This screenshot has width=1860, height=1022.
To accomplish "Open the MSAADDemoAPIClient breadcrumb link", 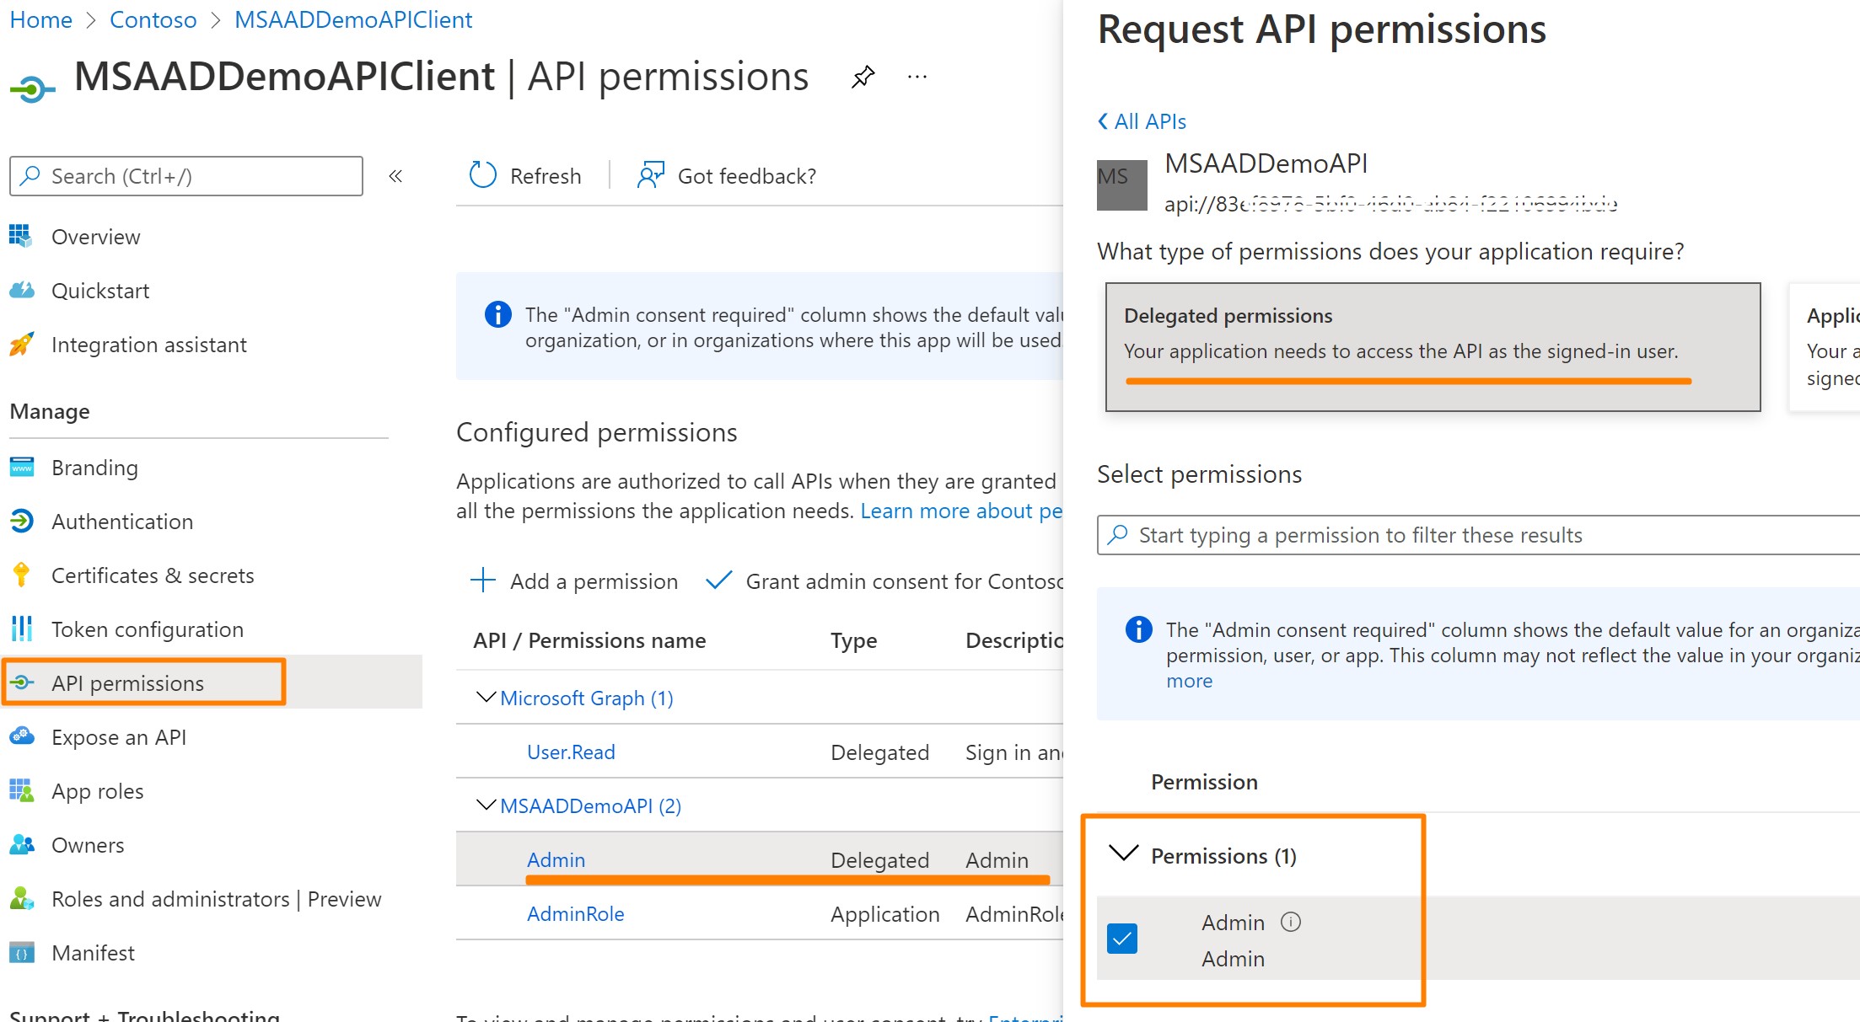I will tap(353, 20).
